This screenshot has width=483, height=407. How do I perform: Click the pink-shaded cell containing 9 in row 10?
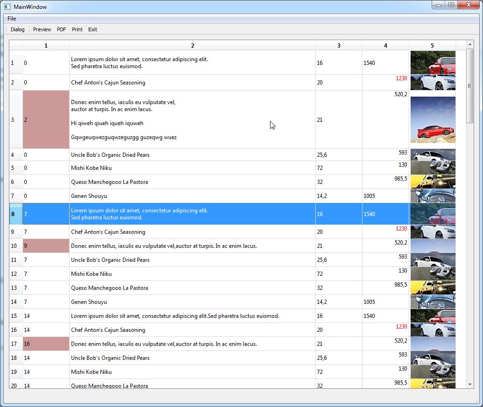(46, 246)
